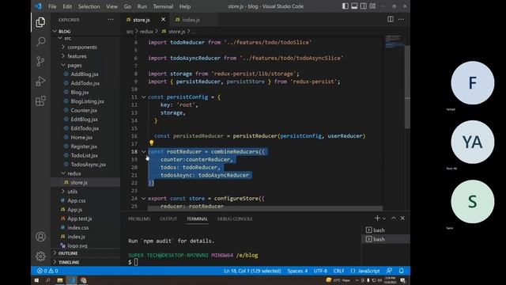Fold the rootReducer block at line 18
The height and width of the screenshot is (285, 506).
(x=144, y=151)
